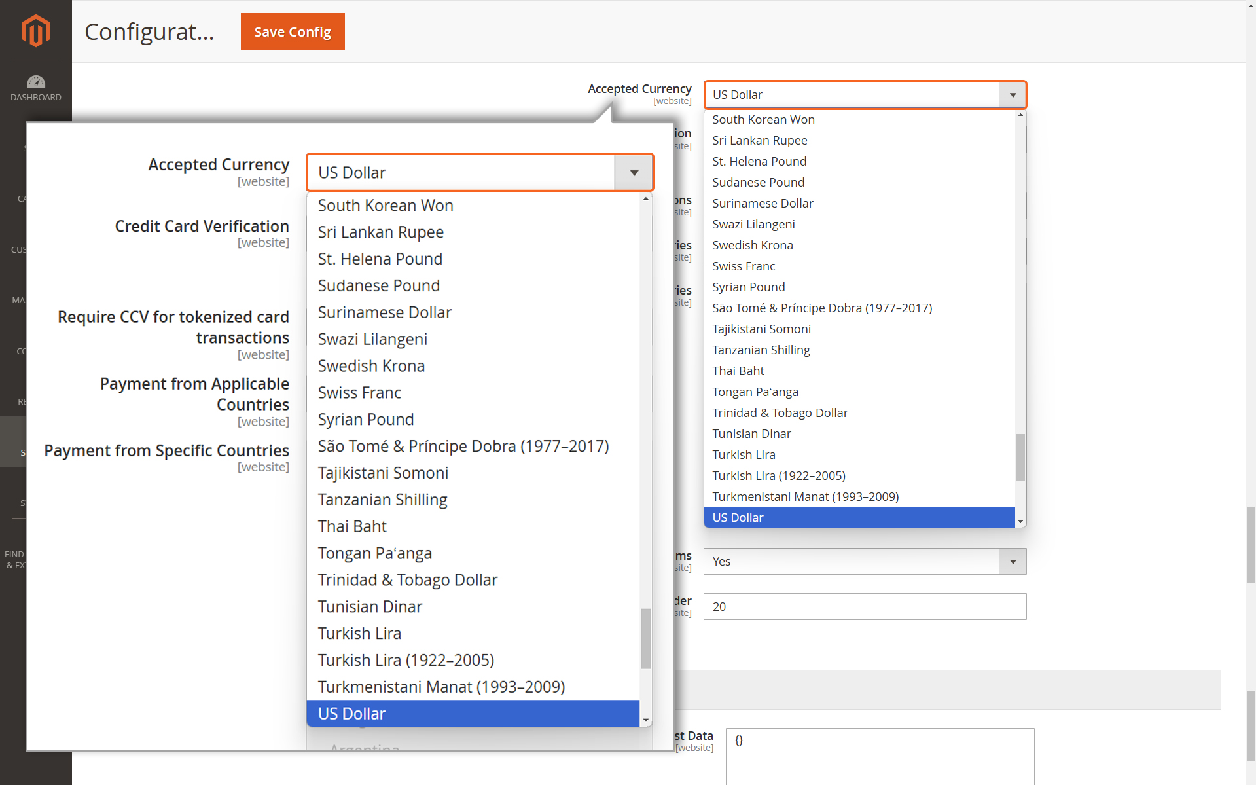Click the sort order input containing 20
This screenshot has height=785, width=1256.
pyautogui.click(x=865, y=606)
